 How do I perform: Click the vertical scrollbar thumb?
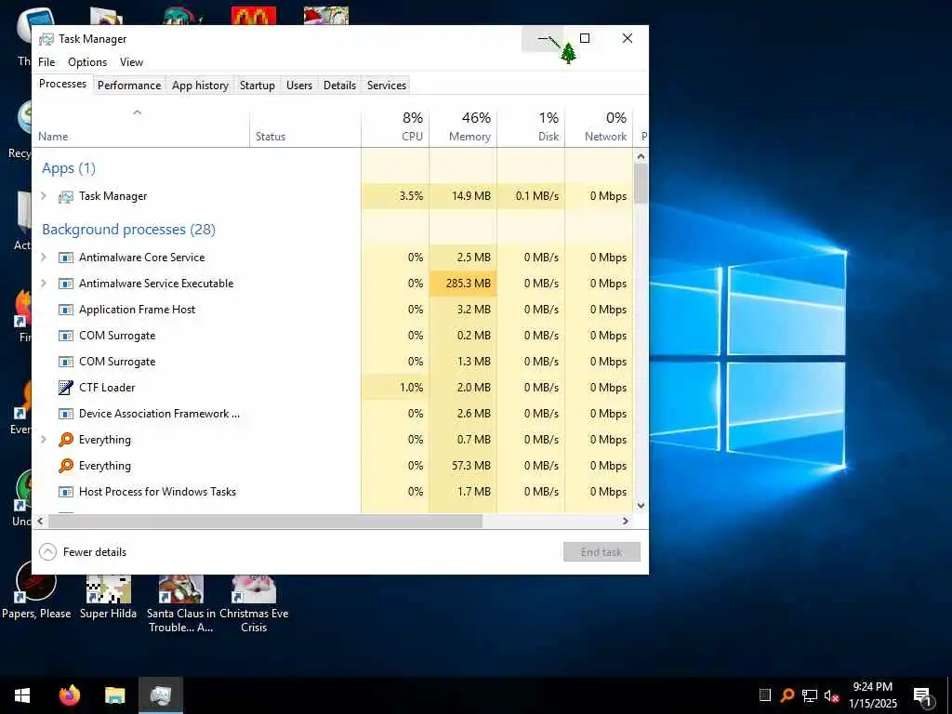pyautogui.click(x=641, y=183)
